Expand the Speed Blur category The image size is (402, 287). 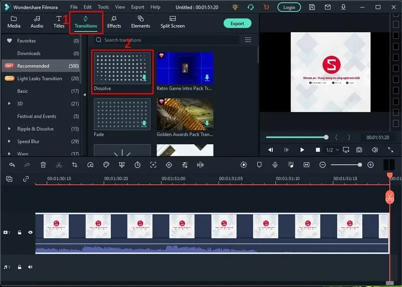click(x=9, y=141)
